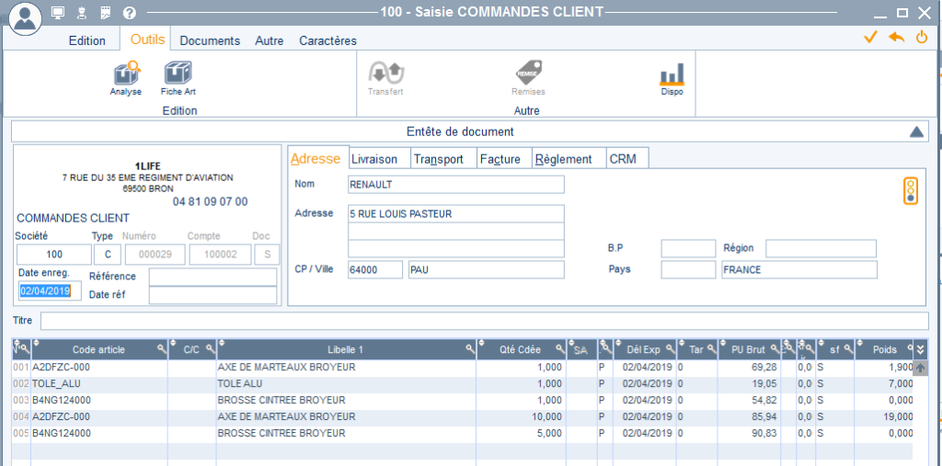The image size is (942, 466).
Task: Collapse the Entête de document section
Action: click(x=916, y=131)
